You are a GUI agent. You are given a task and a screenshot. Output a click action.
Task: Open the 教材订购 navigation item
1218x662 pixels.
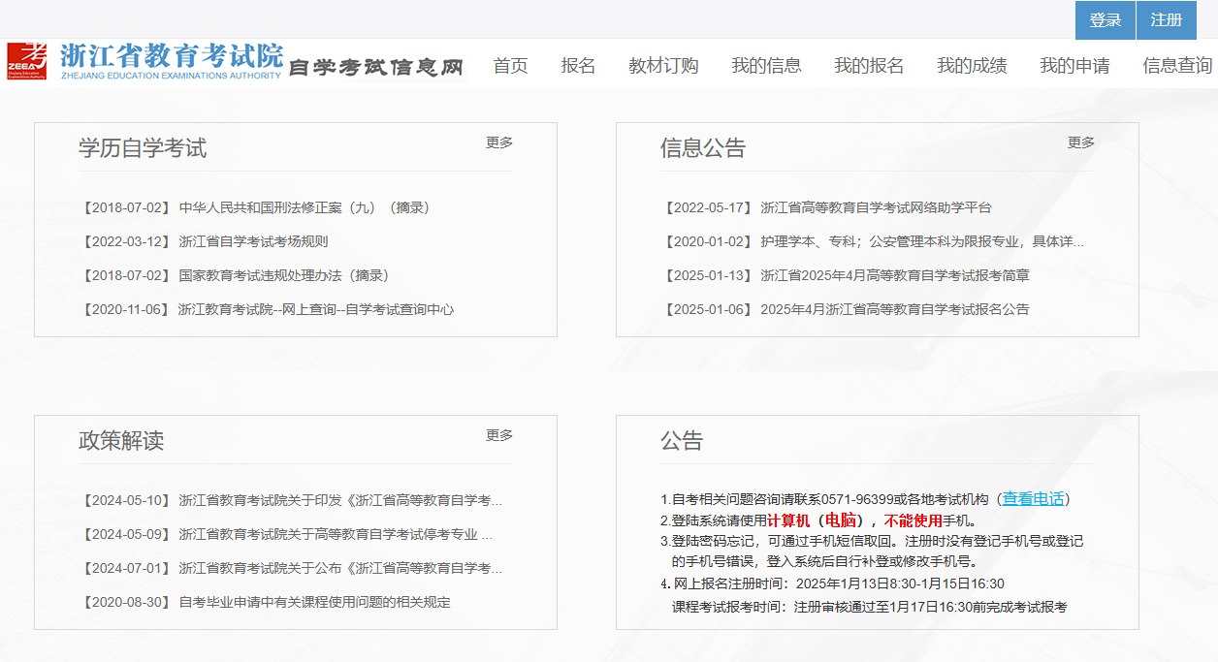[x=663, y=65]
